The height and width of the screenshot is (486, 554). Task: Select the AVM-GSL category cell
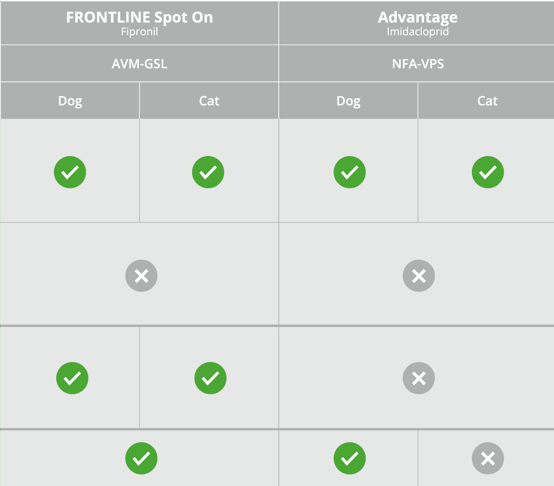point(139,64)
